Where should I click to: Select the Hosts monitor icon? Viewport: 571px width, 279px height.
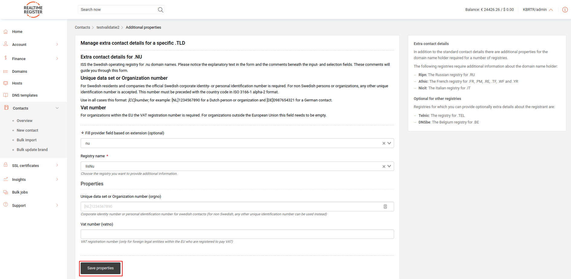[5, 83]
